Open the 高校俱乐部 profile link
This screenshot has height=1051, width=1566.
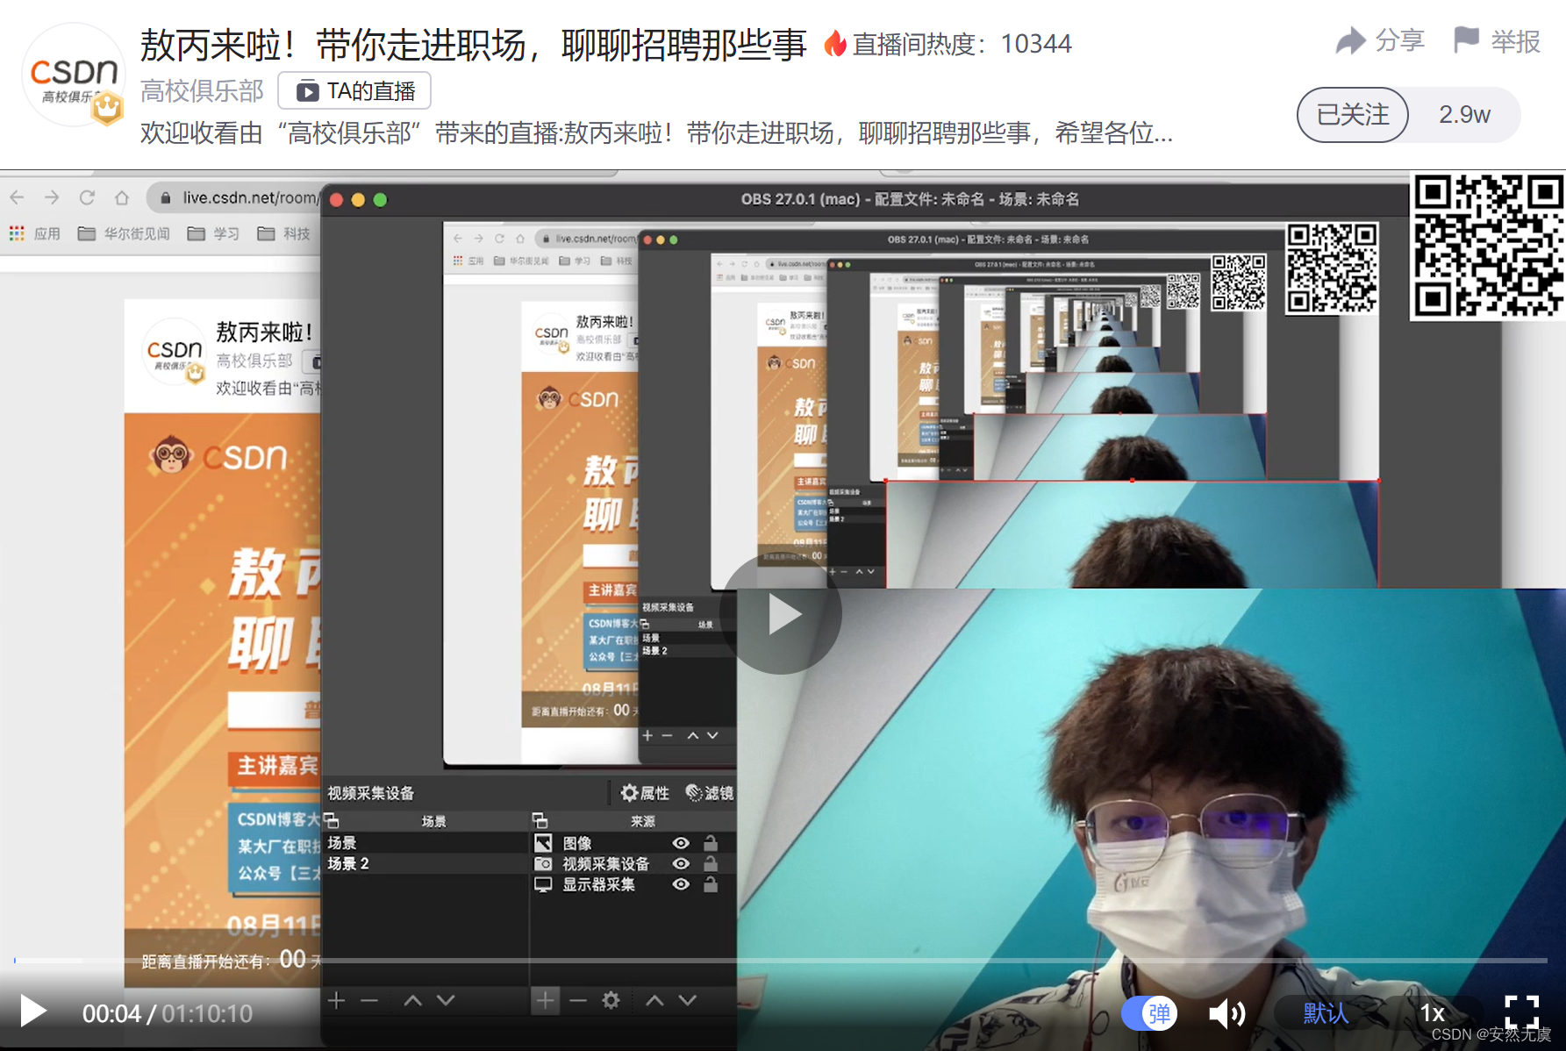pyautogui.click(x=202, y=91)
